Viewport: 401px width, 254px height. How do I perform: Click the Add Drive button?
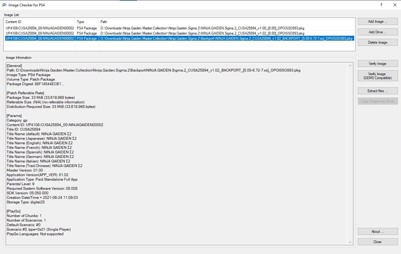pos(378,32)
